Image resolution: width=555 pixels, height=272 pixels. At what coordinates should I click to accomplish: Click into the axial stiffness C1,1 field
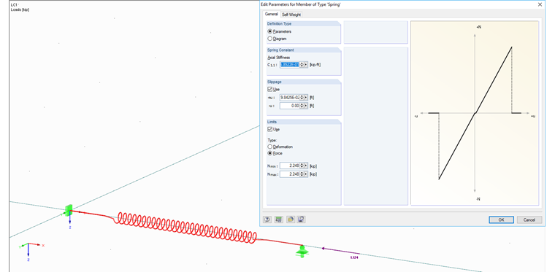289,65
